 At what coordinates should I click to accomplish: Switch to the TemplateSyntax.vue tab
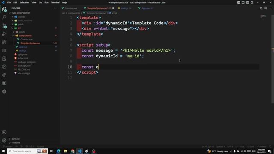(98, 8)
